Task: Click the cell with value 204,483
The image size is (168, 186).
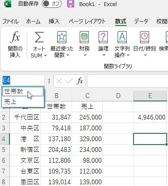Action: pos(56,150)
